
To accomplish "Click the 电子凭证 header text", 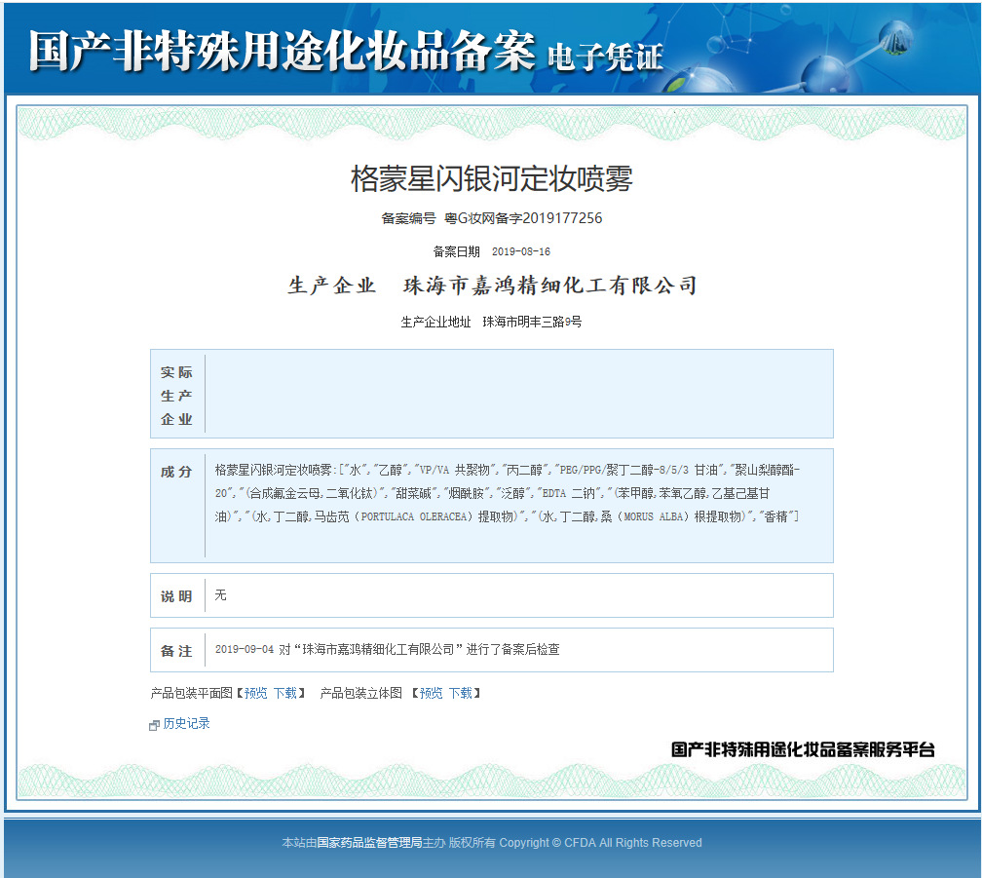I will pos(605,57).
